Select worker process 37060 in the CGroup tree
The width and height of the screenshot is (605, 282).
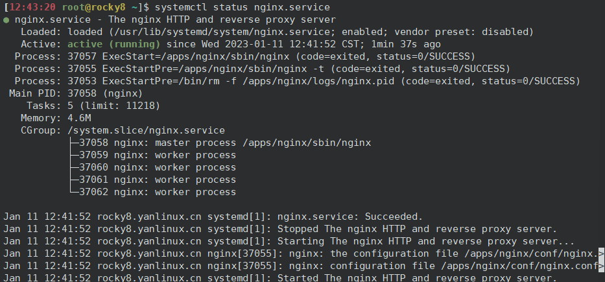(158, 167)
